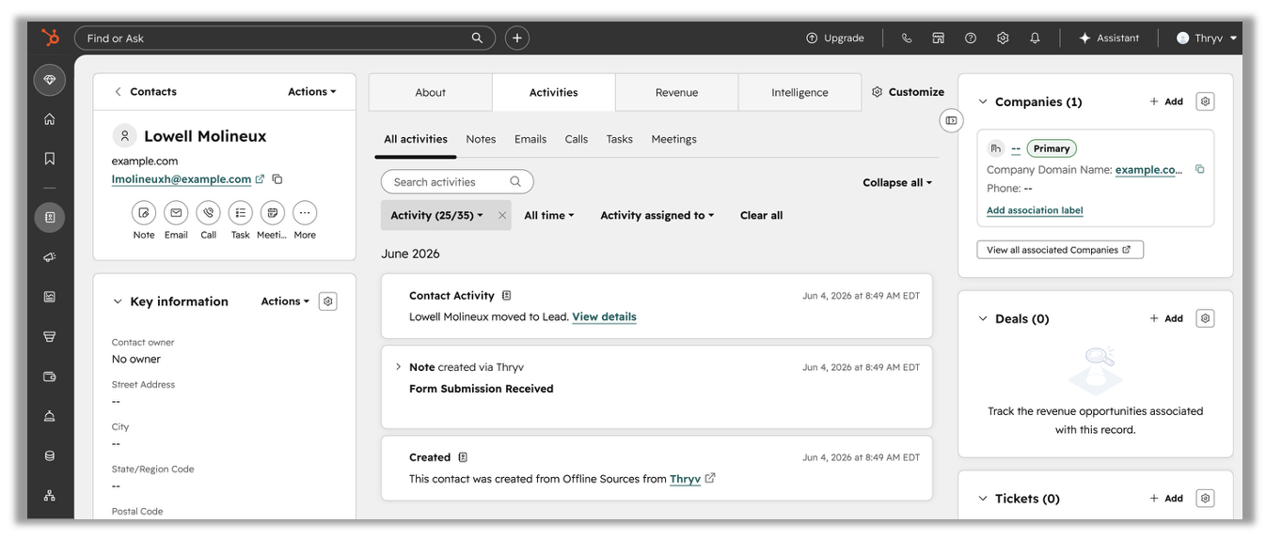The height and width of the screenshot is (539, 1266).
Task: Open the settings gear in top bar
Action: click(1003, 38)
